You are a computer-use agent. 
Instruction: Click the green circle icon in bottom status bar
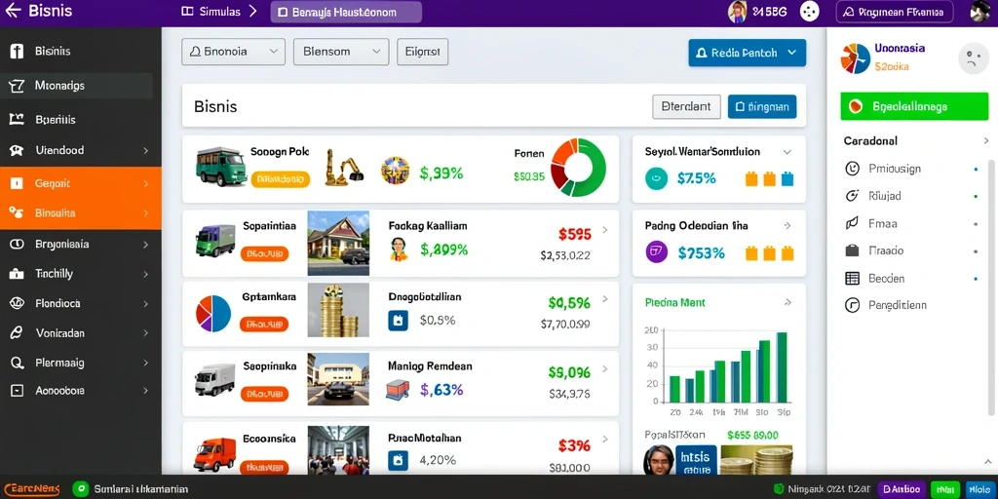[x=81, y=489]
